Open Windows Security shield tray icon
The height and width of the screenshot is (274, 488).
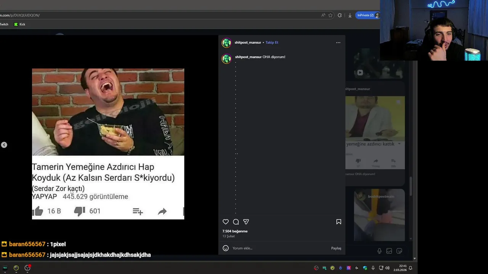pyautogui.click(x=365, y=268)
